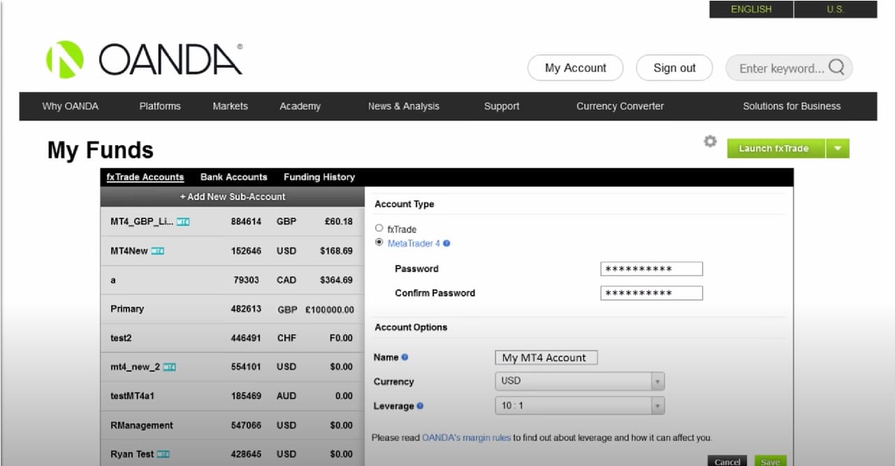Open the OANDA's margin rules link
Screen dimensions: 895x466
[x=465, y=437]
